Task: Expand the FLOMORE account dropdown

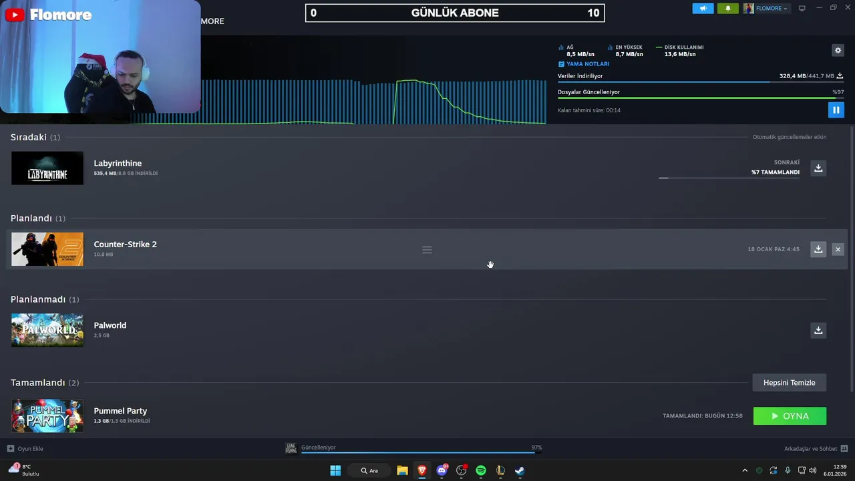Action: 767,8
